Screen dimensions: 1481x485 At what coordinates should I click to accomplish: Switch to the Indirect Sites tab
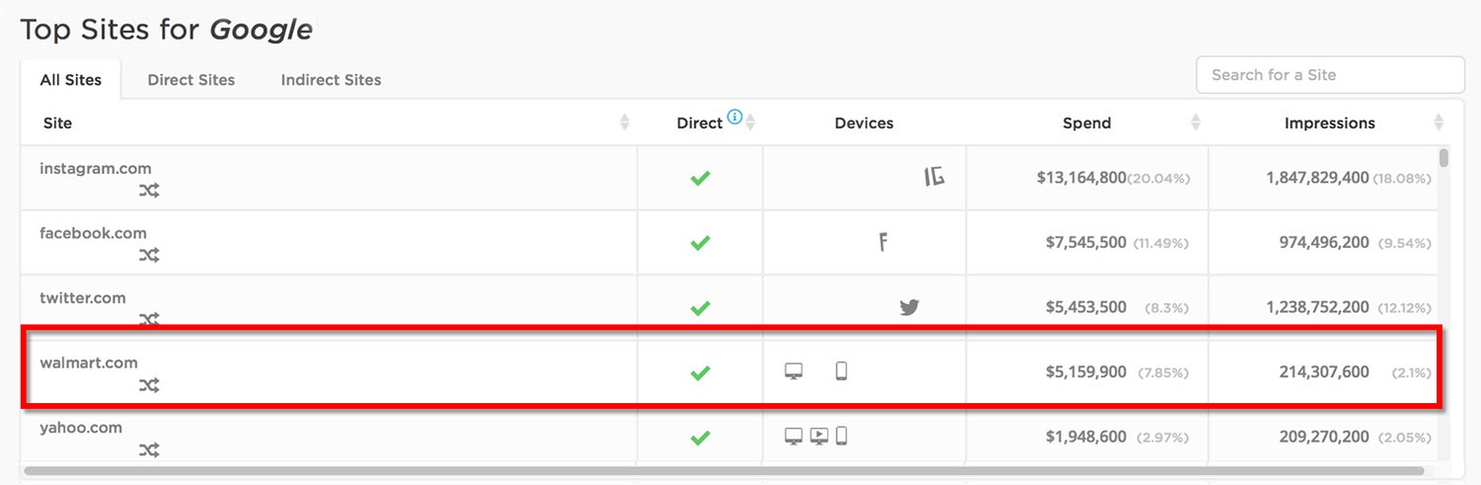pyautogui.click(x=331, y=80)
